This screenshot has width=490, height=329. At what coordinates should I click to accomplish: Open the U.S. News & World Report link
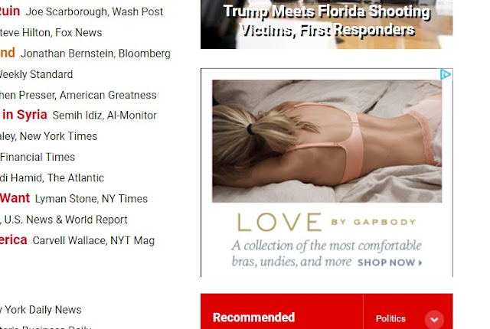point(64,220)
